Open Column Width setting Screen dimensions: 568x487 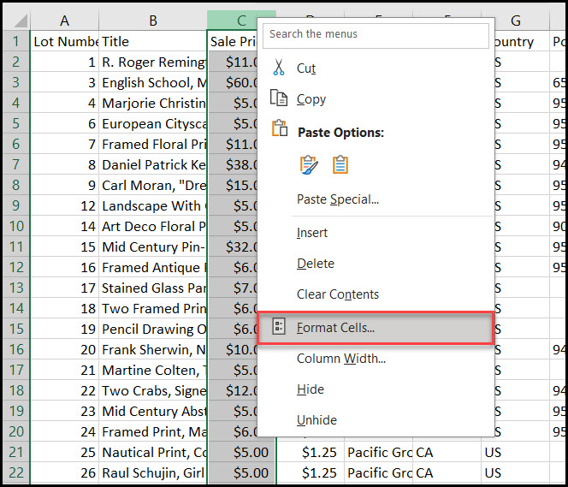pos(340,359)
